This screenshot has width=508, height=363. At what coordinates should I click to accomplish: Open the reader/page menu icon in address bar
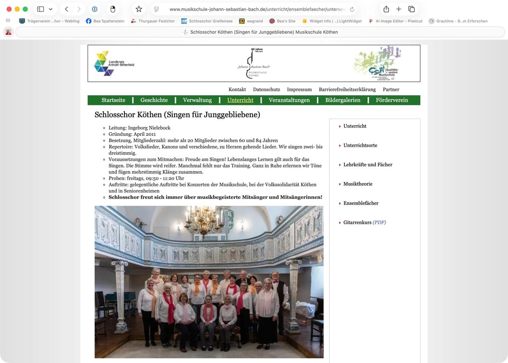pyautogui.click(x=156, y=9)
